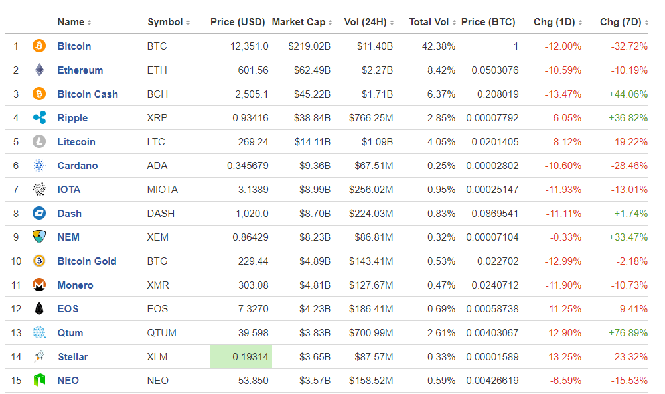Click the green NEO logo icon
665x394 pixels.
tap(39, 381)
